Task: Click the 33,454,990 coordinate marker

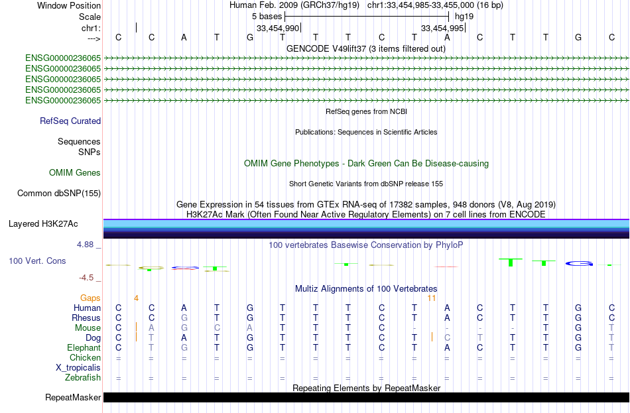Action: pyautogui.click(x=278, y=28)
